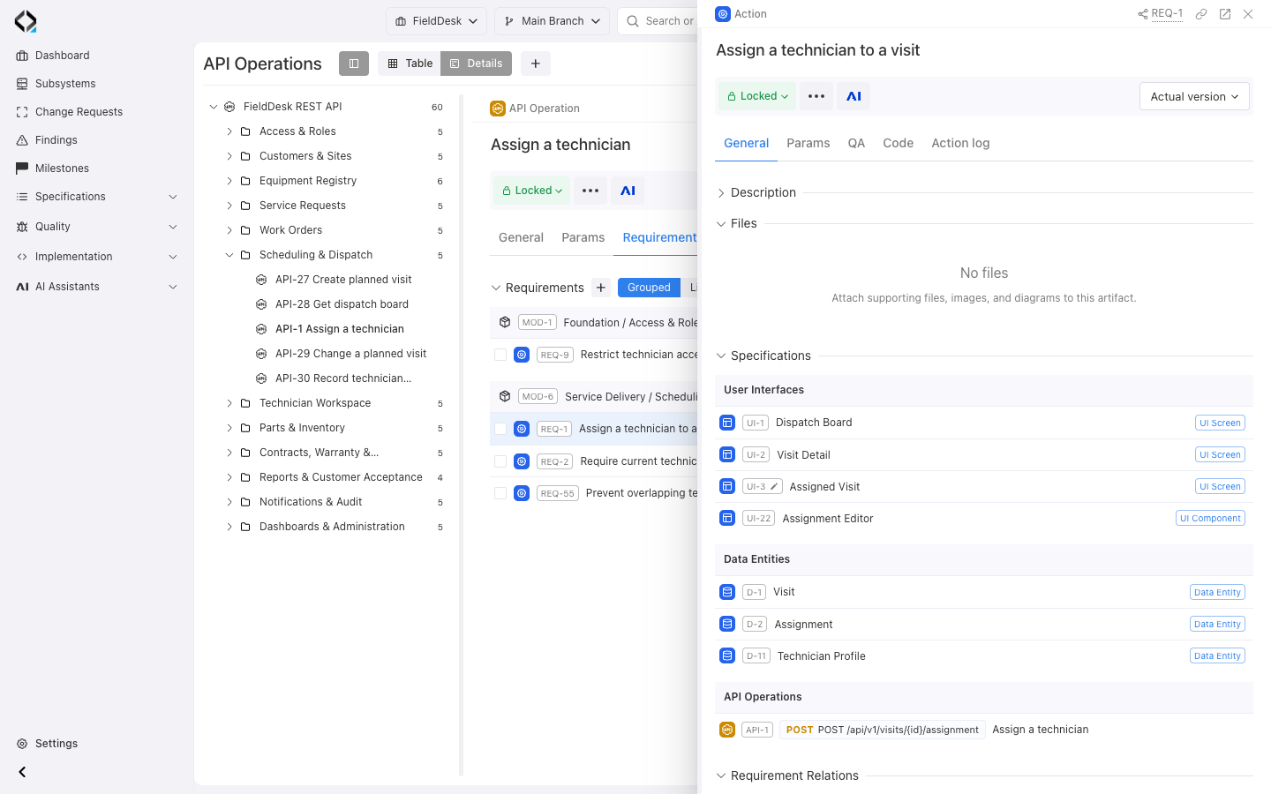
Task: Open the Main Branch dropdown
Action: [x=553, y=21]
